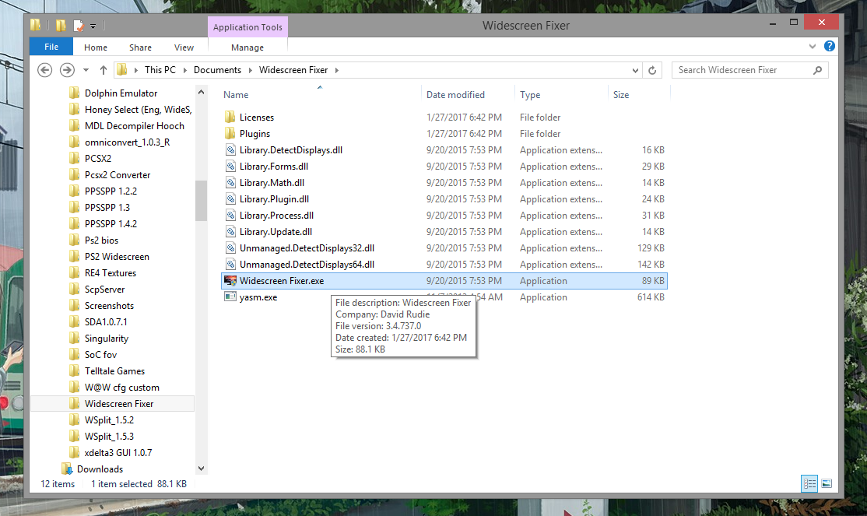Screen dimensions: 867x516
Task: Select Widescreen Fixer in navigation tree
Action: tap(119, 404)
